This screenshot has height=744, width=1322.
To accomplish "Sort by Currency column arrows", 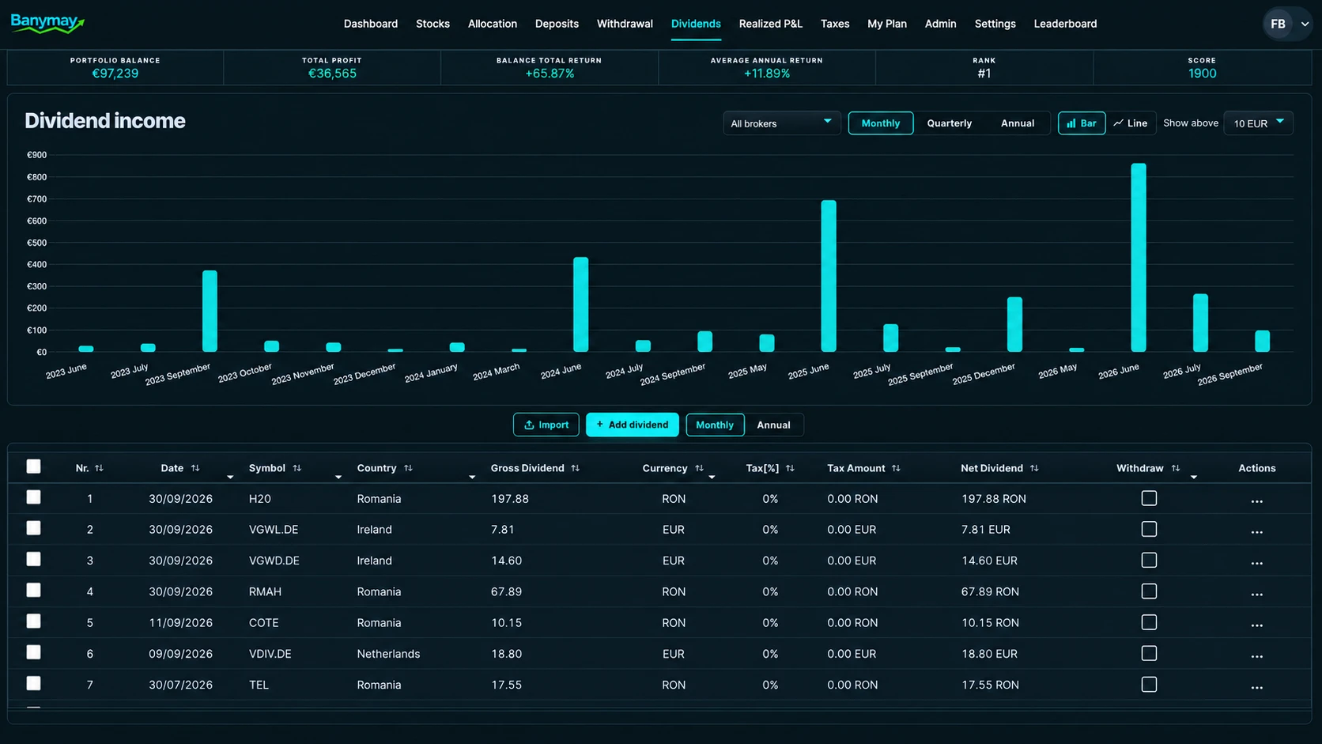I will coord(699,468).
